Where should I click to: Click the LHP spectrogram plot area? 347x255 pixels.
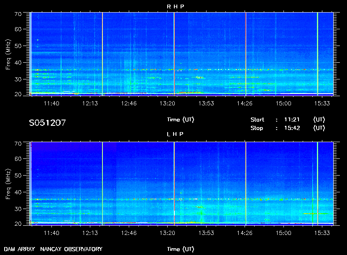pos(181,184)
